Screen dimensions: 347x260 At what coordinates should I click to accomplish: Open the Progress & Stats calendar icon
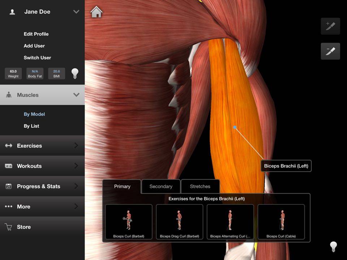[8, 186]
